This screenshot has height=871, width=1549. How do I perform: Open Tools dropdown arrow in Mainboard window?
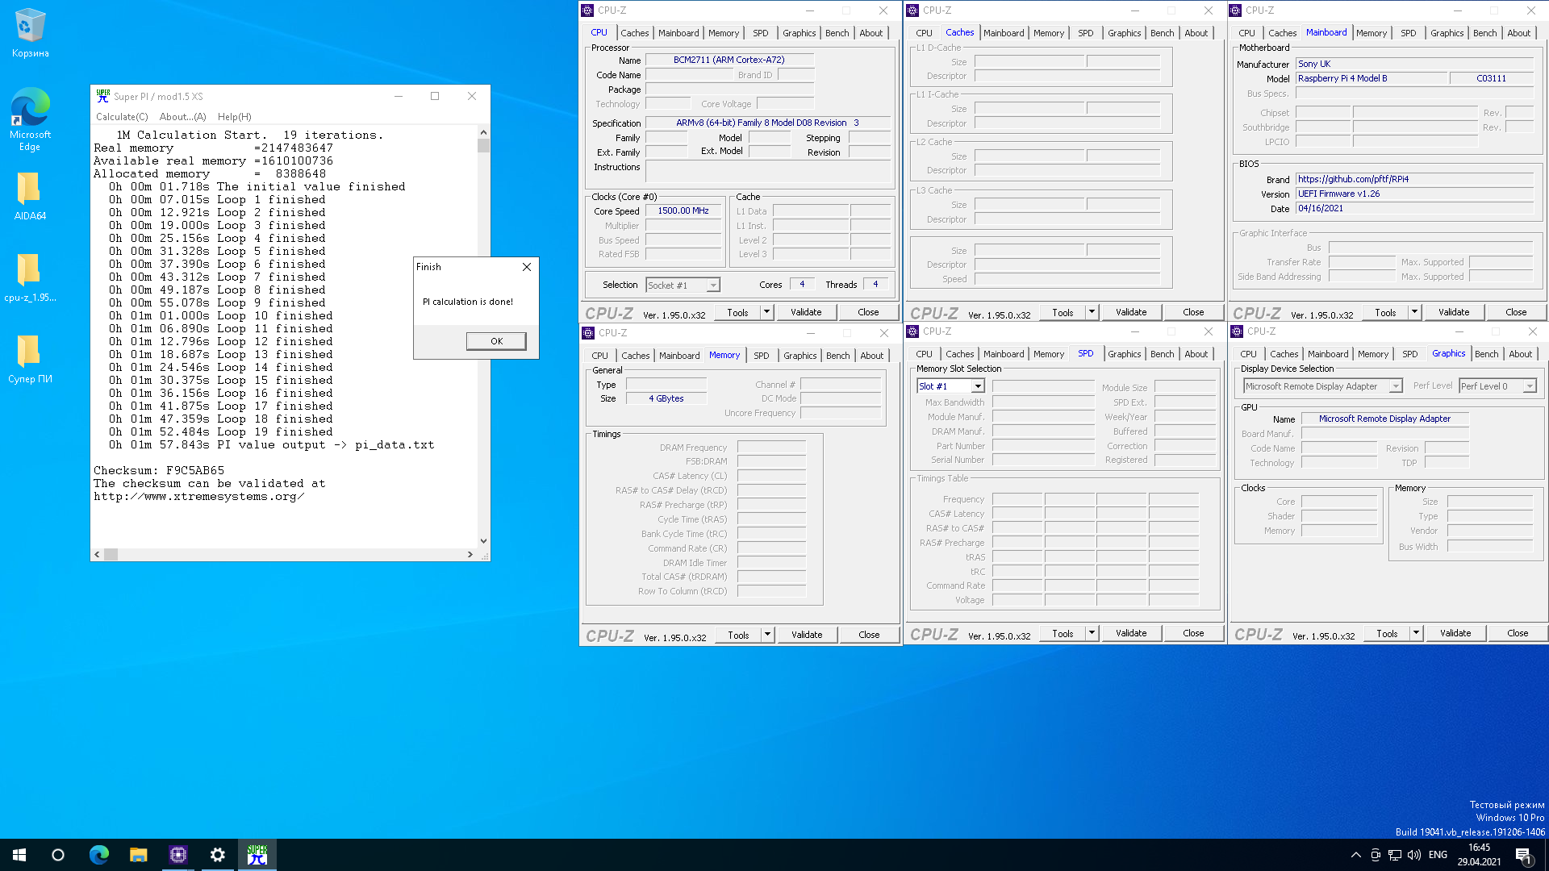(1414, 312)
